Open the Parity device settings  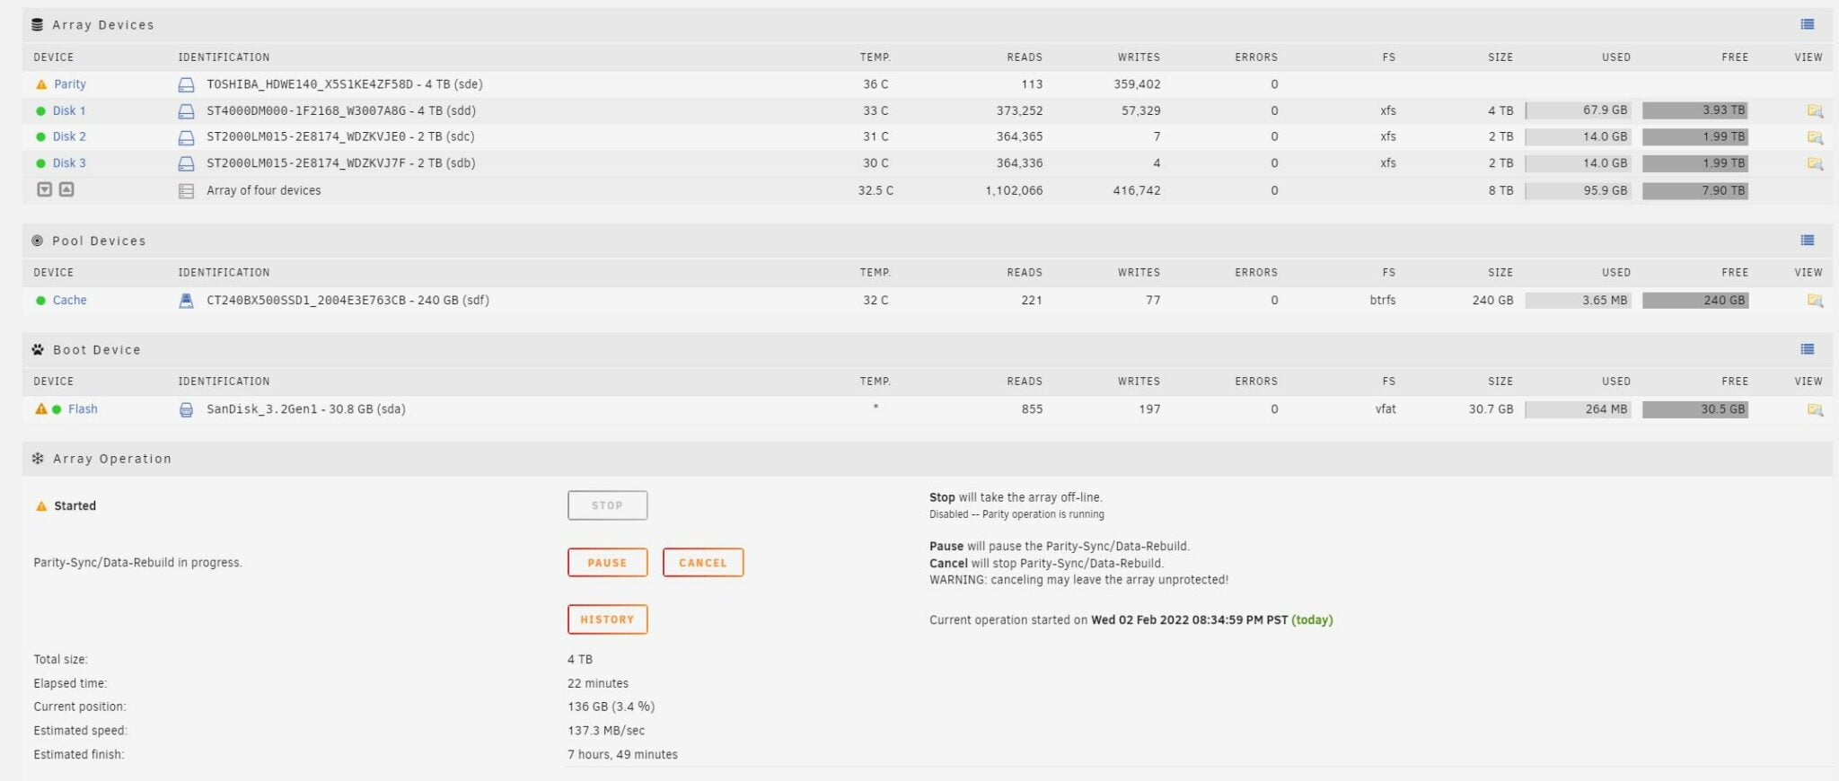(x=70, y=84)
